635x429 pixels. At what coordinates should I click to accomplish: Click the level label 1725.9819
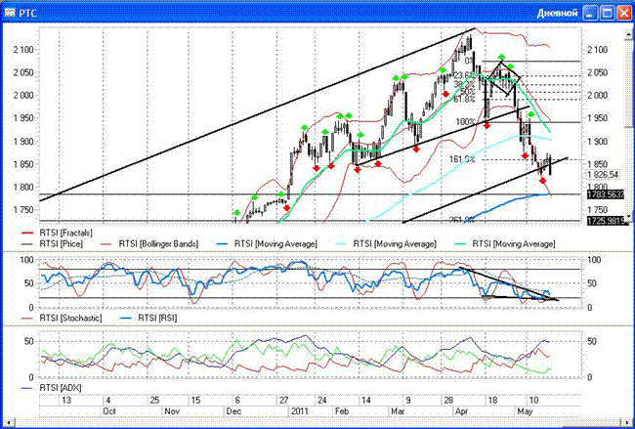[x=606, y=221]
